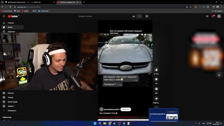224x126 pixels.
Task: Go to the YouTube logo home link
Action: point(13,16)
